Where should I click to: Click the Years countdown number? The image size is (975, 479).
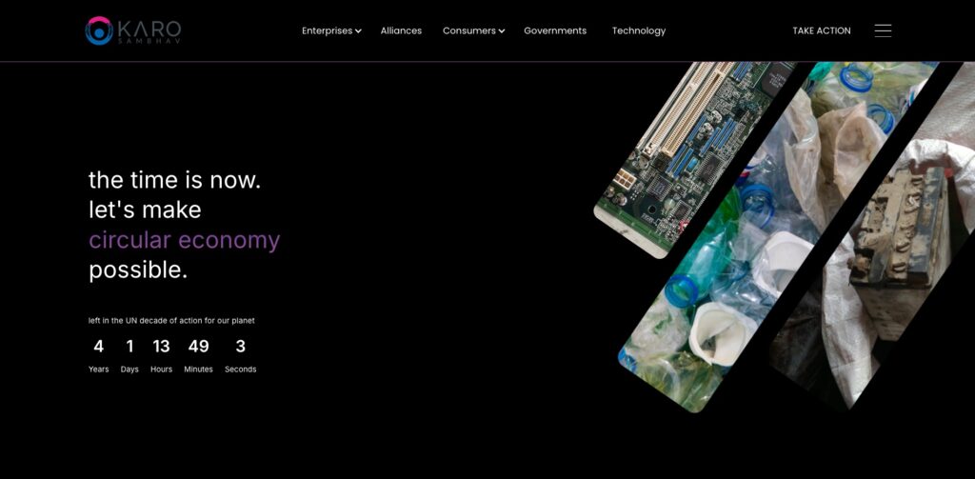pos(98,346)
